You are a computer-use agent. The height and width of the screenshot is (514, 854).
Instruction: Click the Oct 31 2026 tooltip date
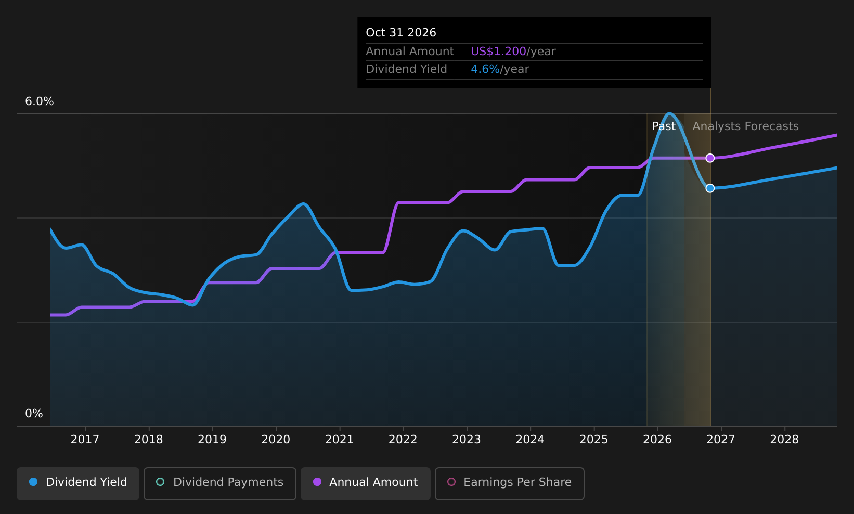(401, 33)
